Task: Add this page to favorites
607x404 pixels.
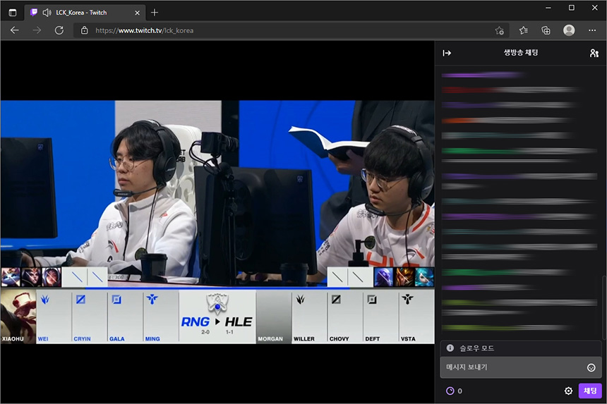Action: point(500,30)
